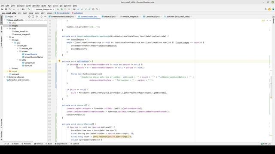This screenshot has width=275, height=154.
Task: Click the Project panel horizontal scrollbar
Action: [x=18, y=142]
